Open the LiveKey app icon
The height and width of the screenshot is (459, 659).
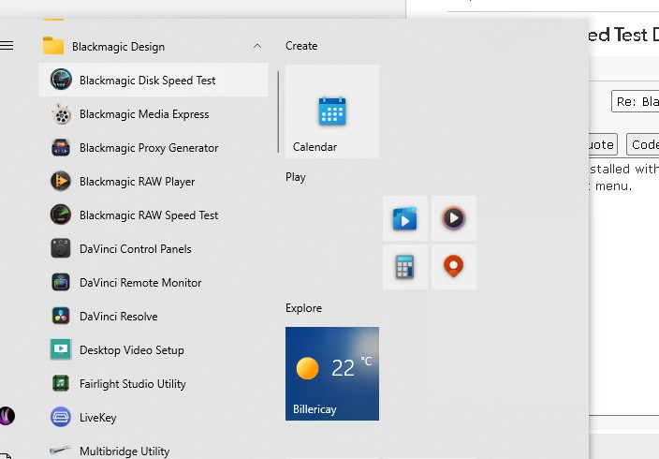click(61, 417)
